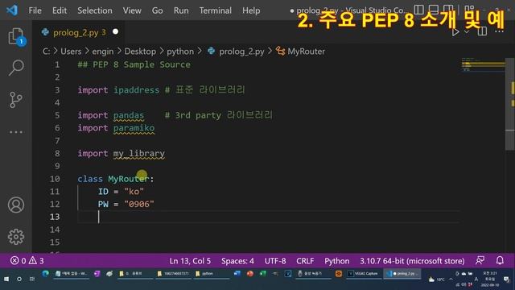Toggle the bottom panel layout icon
Screen dimensions: 515x290
click(x=434, y=10)
